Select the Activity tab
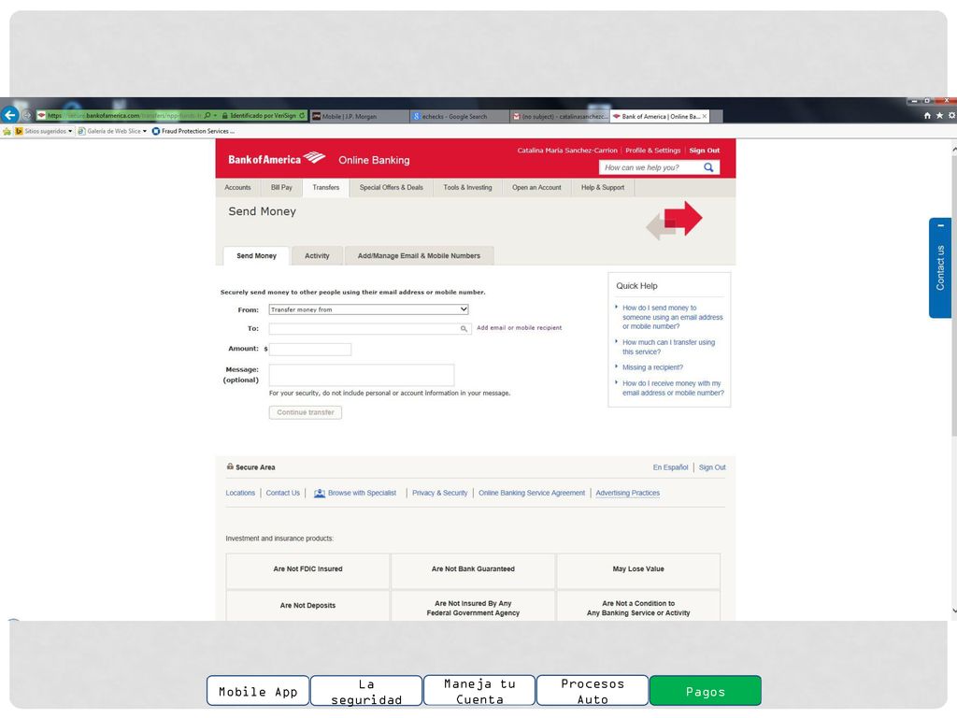The width and height of the screenshot is (957, 718). [317, 256]
